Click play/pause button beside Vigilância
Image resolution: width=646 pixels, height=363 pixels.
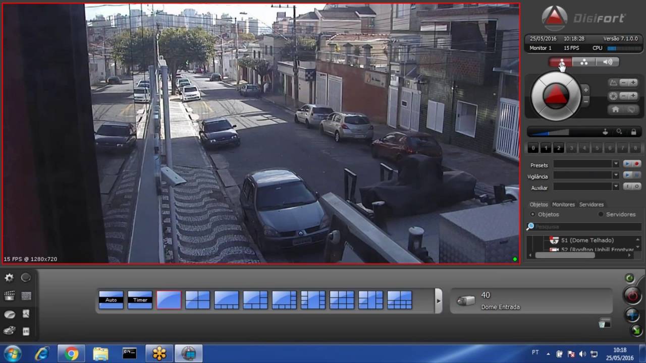click(x=632, y=175)
